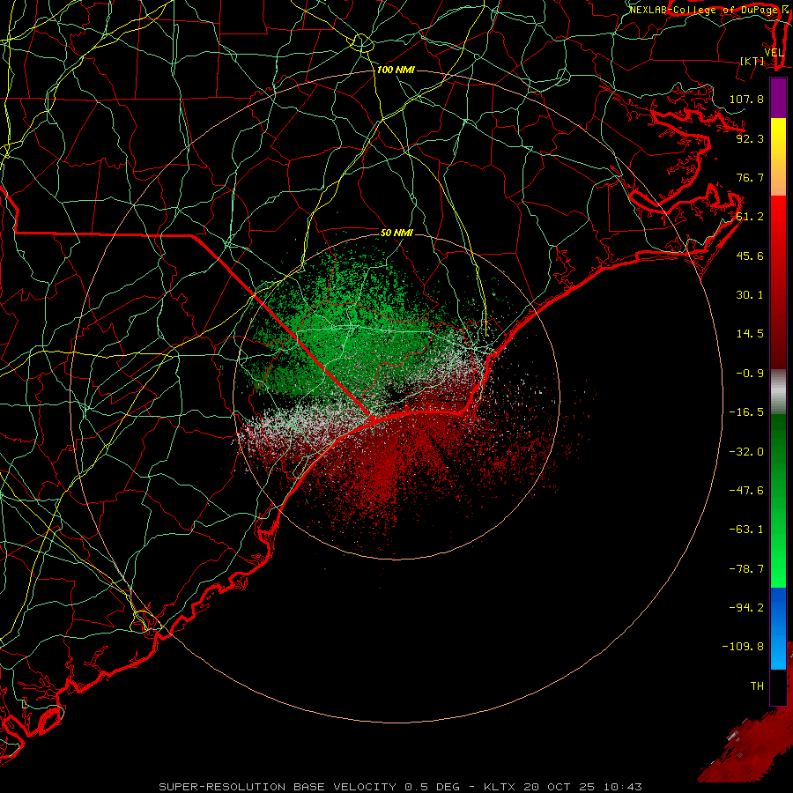Click the 100 NMI range ring label
793x793 pixels.
point(396,70)
